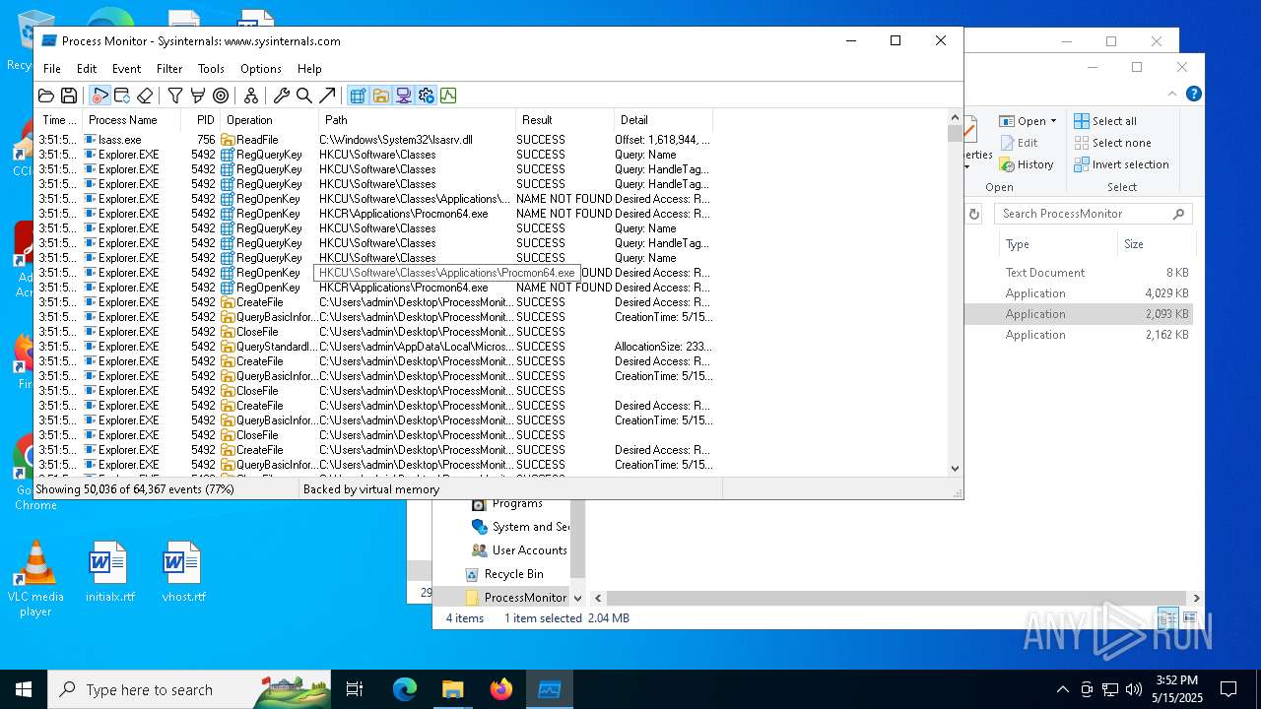Screen dimensions: 1261x709
Task: Sort Explorer files by the Size column
Action: 1155,244
